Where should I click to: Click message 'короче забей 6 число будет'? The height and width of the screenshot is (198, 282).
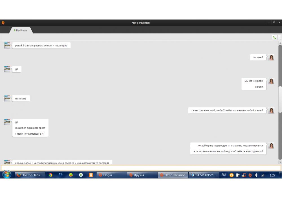pyautogui.click(x=62, y=163)
